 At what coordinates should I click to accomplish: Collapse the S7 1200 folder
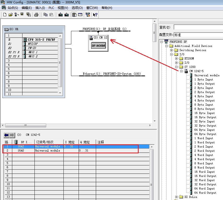click(176, 67)
